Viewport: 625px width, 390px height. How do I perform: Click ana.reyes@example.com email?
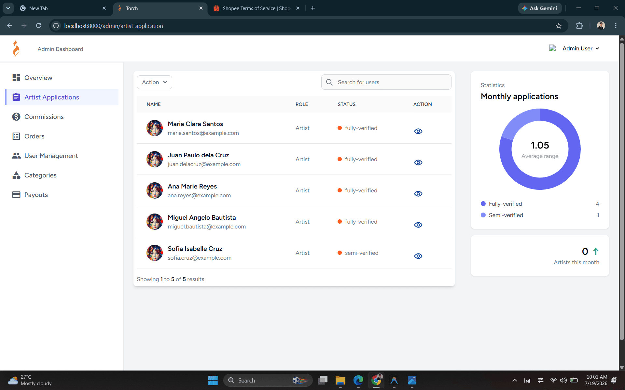point(199,195)
